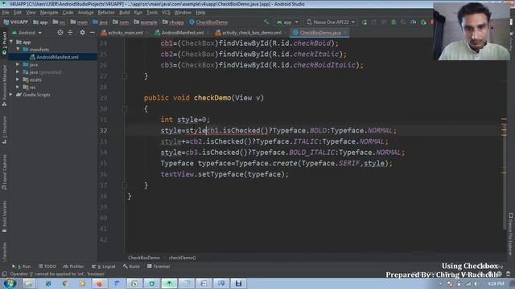Open the Layout Captures side tab
Image resolution: width=515 pixels, height=289 pixels.
coord(4,172)
